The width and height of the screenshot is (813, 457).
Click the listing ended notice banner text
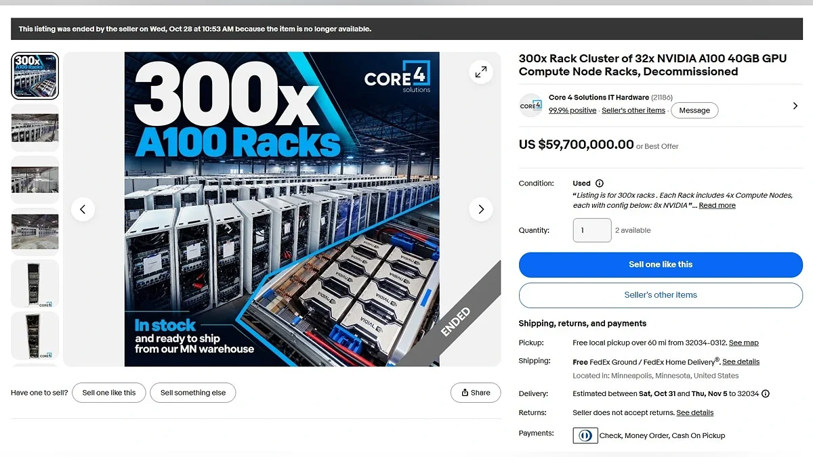(x=195, y=29)
